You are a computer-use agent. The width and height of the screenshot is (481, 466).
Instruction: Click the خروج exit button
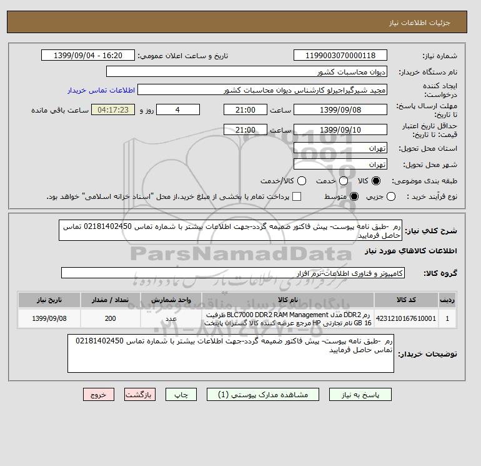click(99, 395)
